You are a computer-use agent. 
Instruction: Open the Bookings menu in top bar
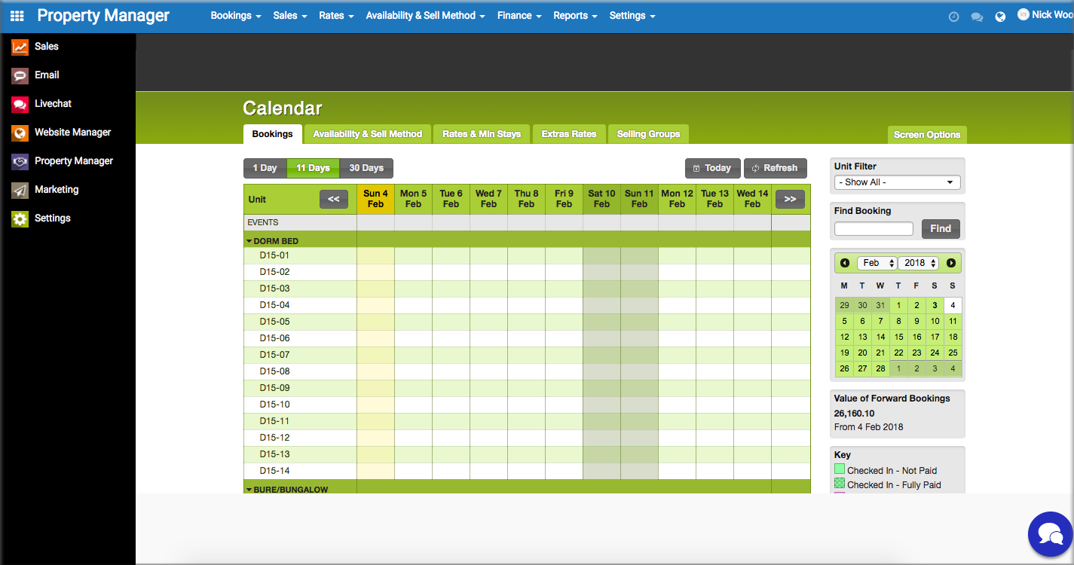point(235,16)
